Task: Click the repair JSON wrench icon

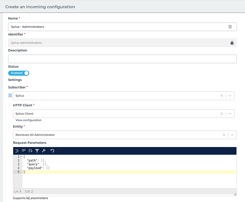Action: pyautogui.click(x=44, y=151)
